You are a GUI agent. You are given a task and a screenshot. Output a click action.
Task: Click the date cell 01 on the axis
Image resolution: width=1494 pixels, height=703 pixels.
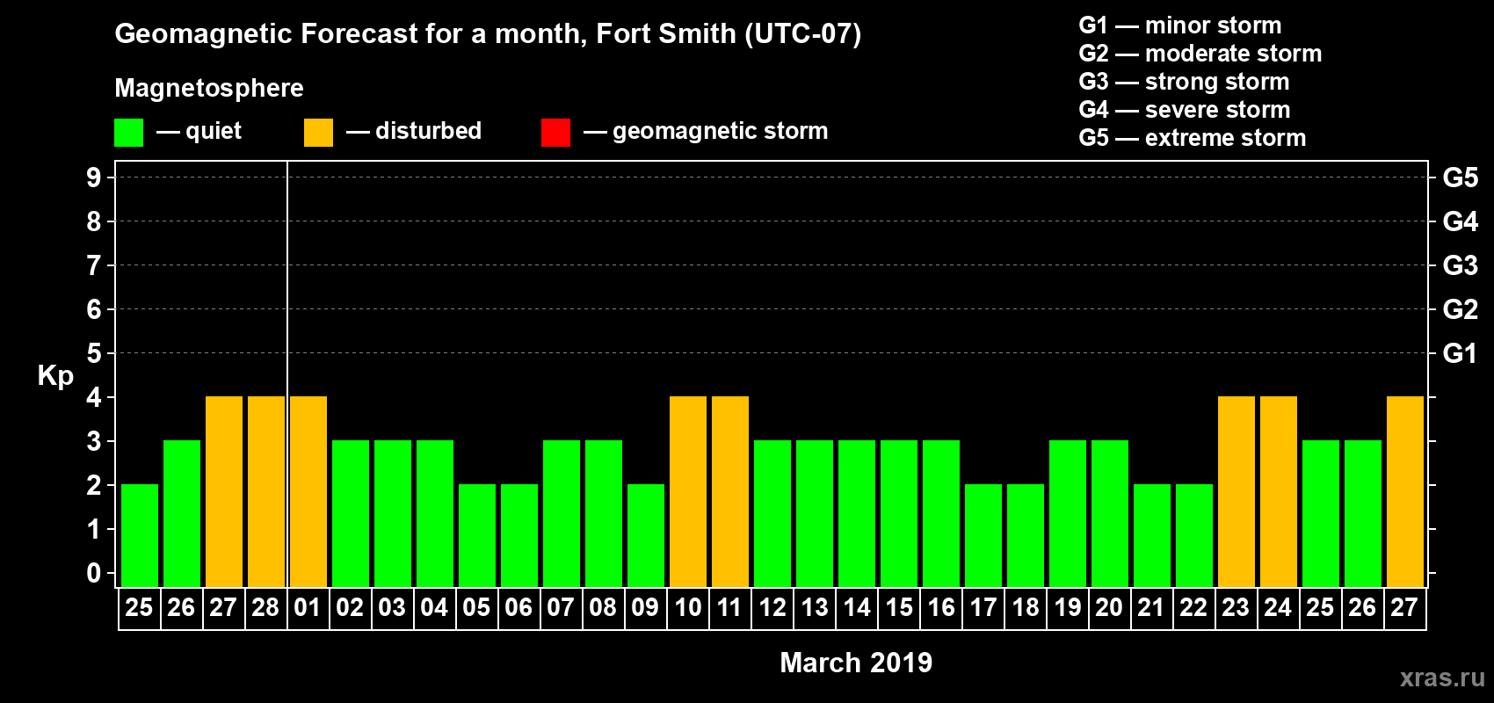pos(308,608)
